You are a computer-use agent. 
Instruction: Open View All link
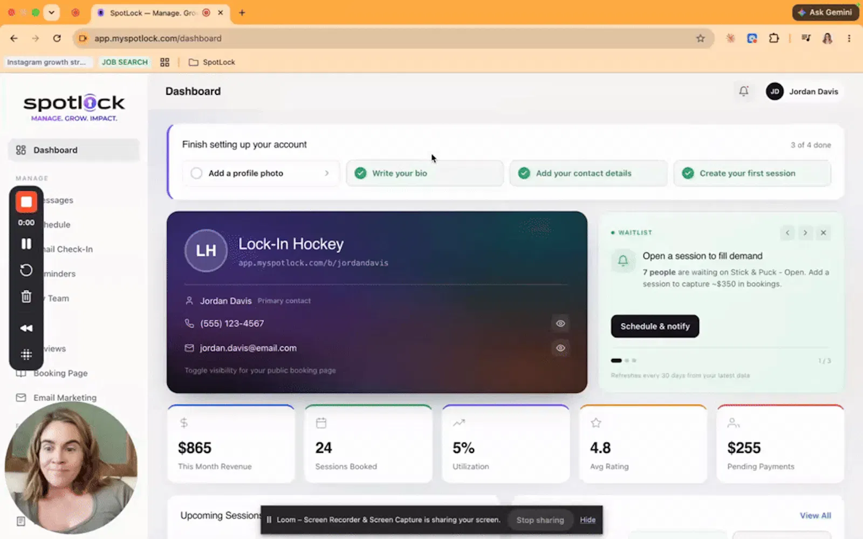(x=815, y=515)
